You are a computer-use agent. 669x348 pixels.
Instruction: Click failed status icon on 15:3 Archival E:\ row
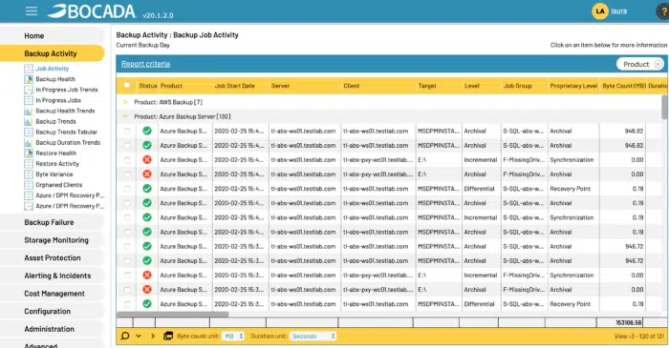coord(147,290)
